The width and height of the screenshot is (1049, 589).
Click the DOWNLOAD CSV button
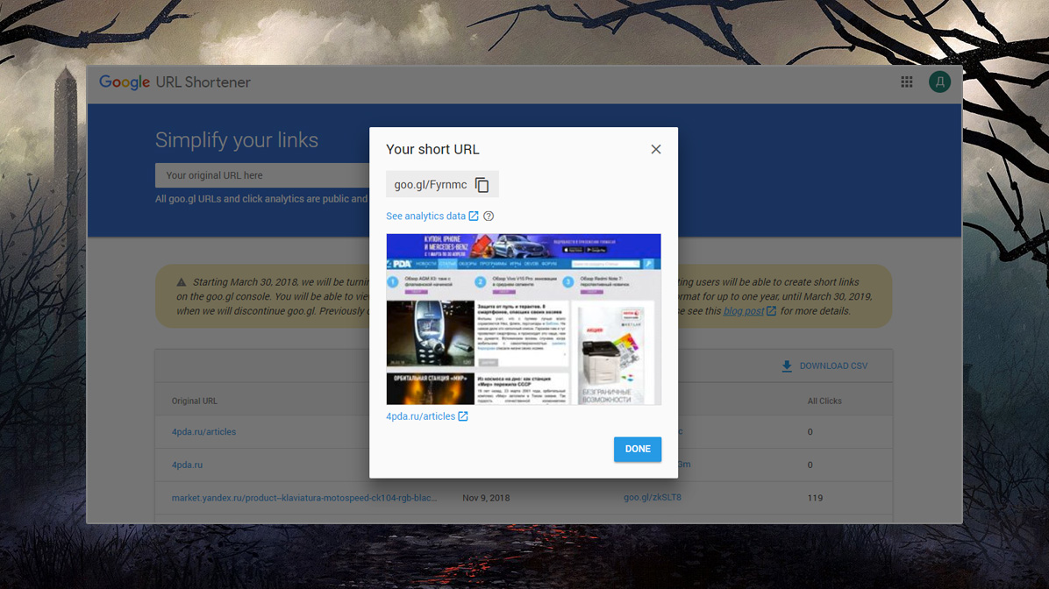tap(824, 366)
